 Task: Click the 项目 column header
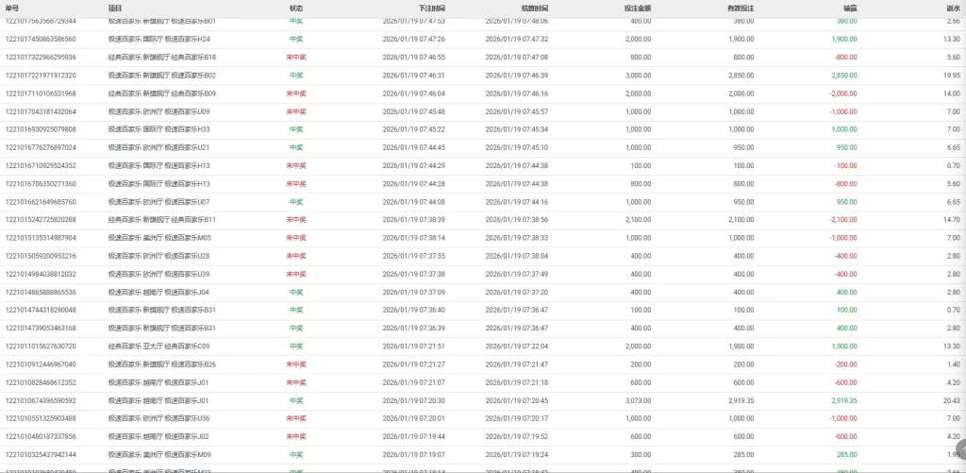coord(115,8)
